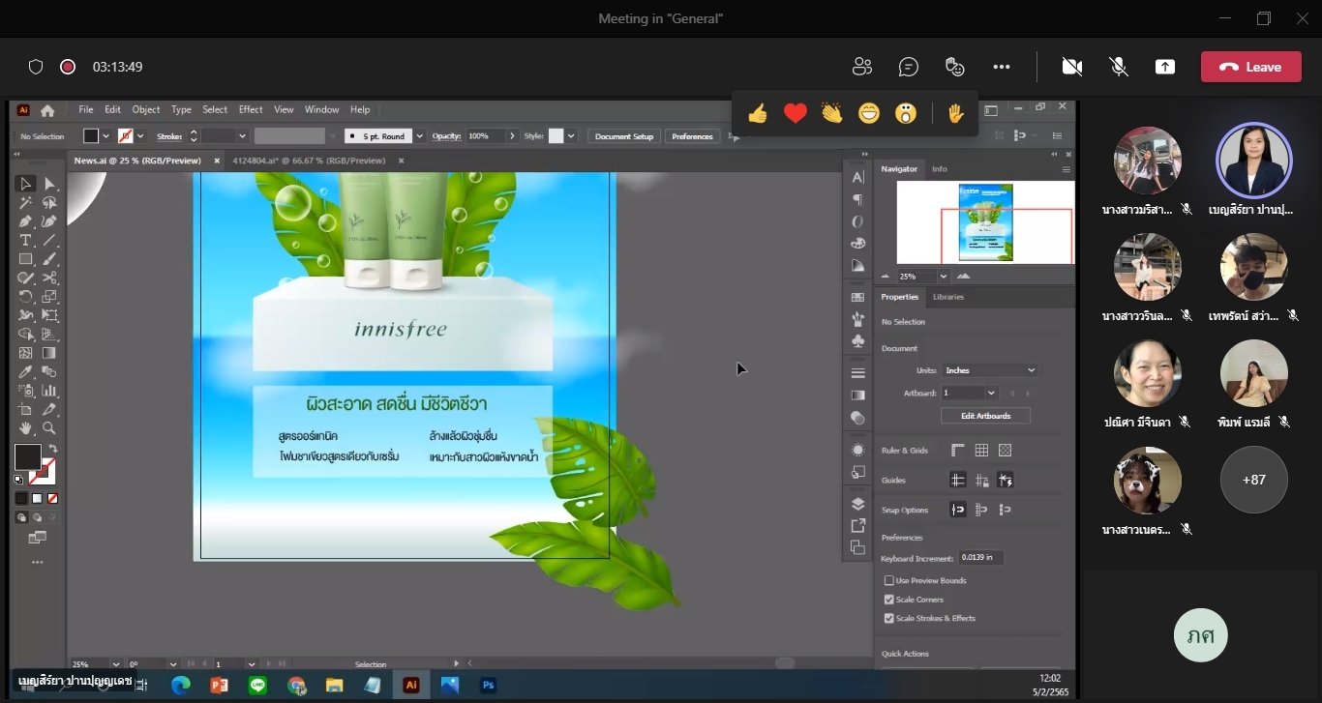Toggle lock guides button

[981, 480]
